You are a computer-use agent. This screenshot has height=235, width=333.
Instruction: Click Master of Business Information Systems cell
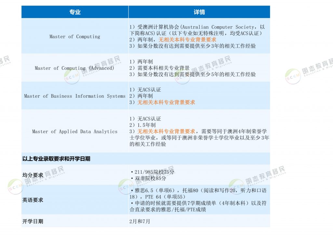tap(74, 96)
